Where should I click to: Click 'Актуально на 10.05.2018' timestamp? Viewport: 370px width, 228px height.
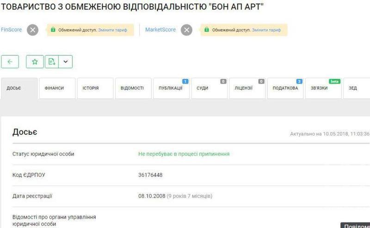(330, 134)
